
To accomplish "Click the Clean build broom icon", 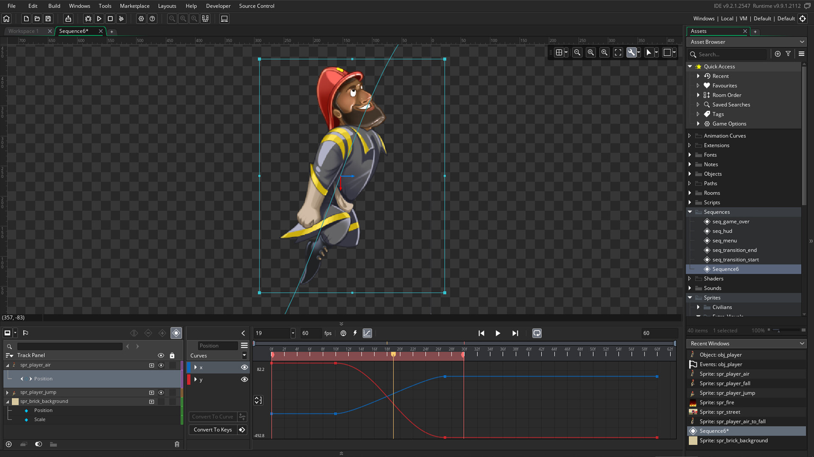I will (x=121, y=19).
